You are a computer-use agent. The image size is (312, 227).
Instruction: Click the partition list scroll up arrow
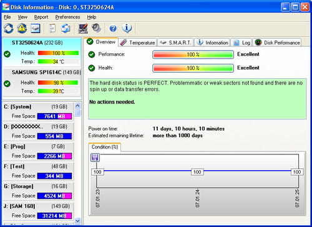77,106
